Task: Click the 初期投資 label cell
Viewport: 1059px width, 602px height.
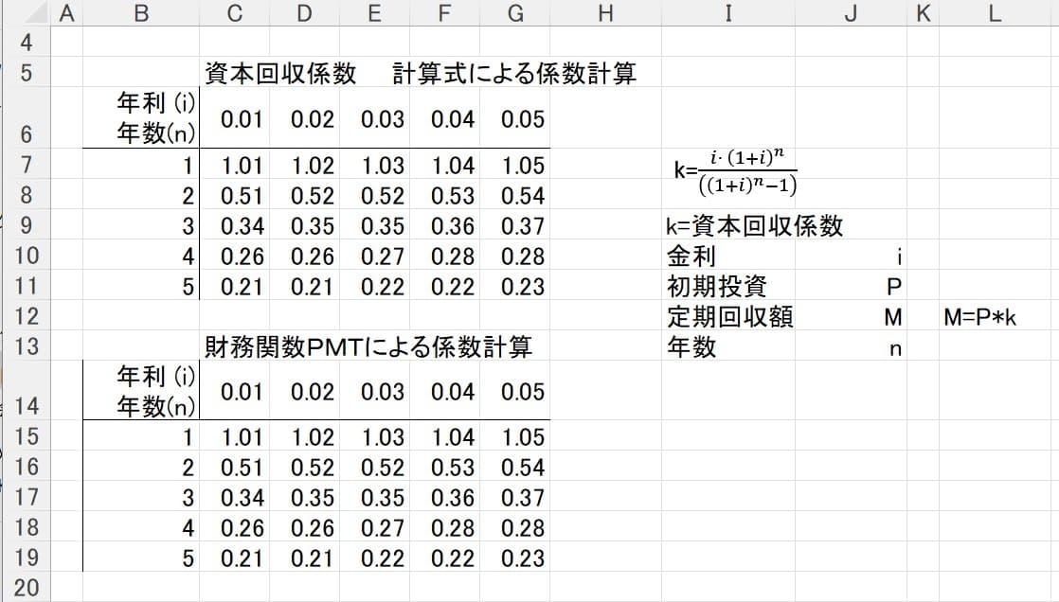Action: pos(717,287)
